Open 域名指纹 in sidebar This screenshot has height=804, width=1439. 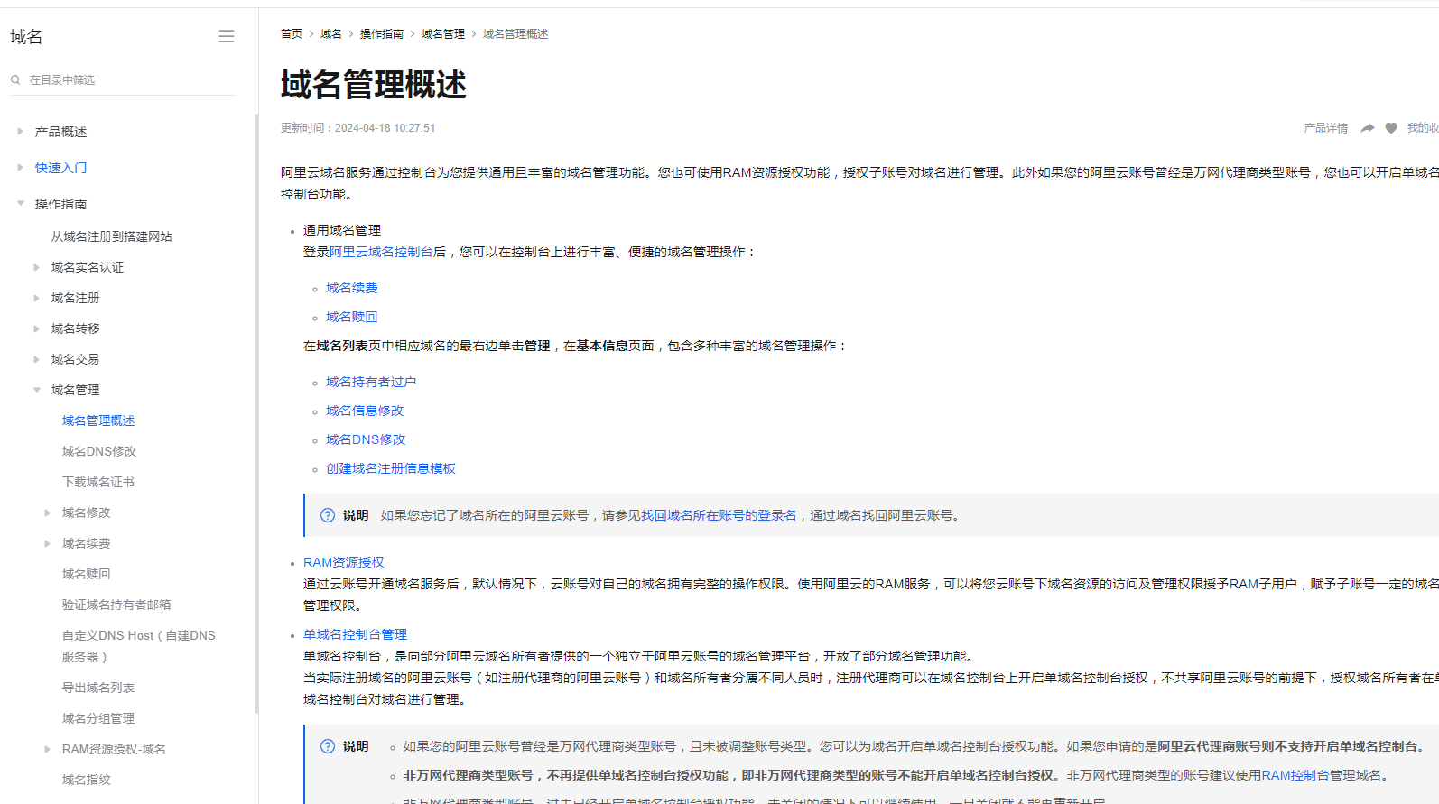(x=86, y=780)
